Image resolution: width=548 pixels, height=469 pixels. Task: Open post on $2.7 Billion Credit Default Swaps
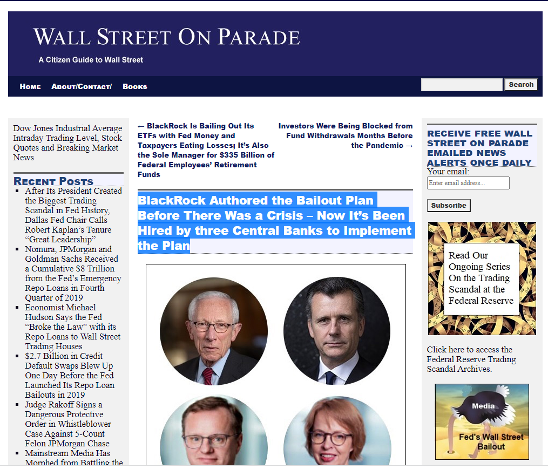click(x=70, y=375)
